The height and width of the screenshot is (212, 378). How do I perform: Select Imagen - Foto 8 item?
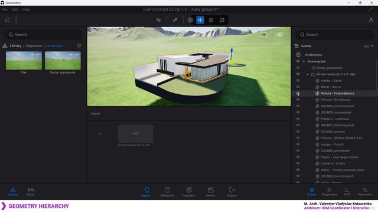332,144
